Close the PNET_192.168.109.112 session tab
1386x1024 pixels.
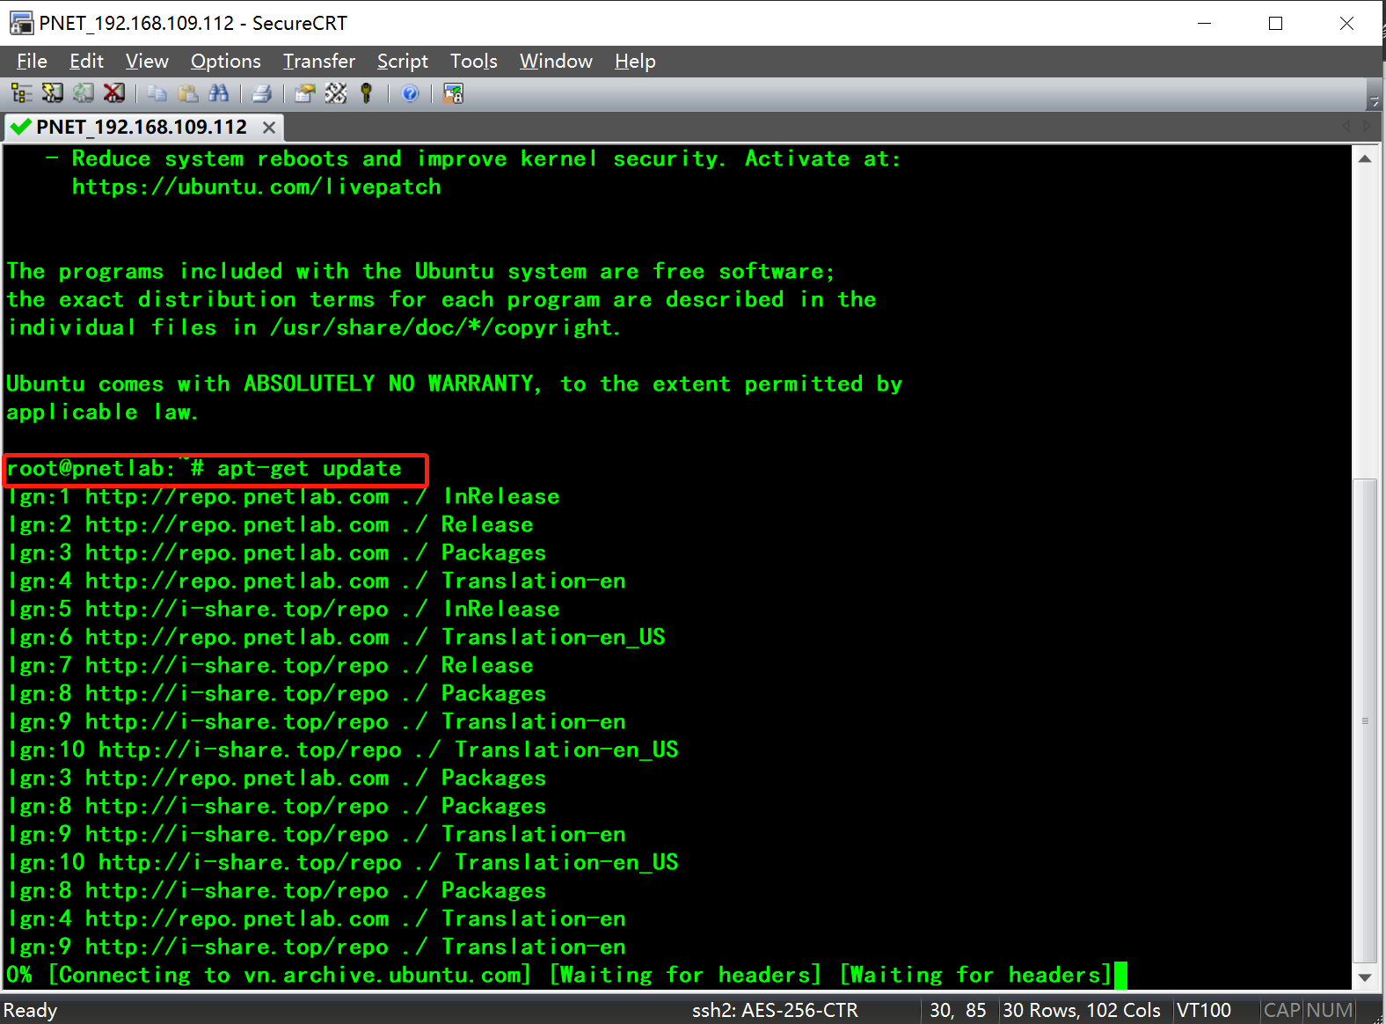269,128
